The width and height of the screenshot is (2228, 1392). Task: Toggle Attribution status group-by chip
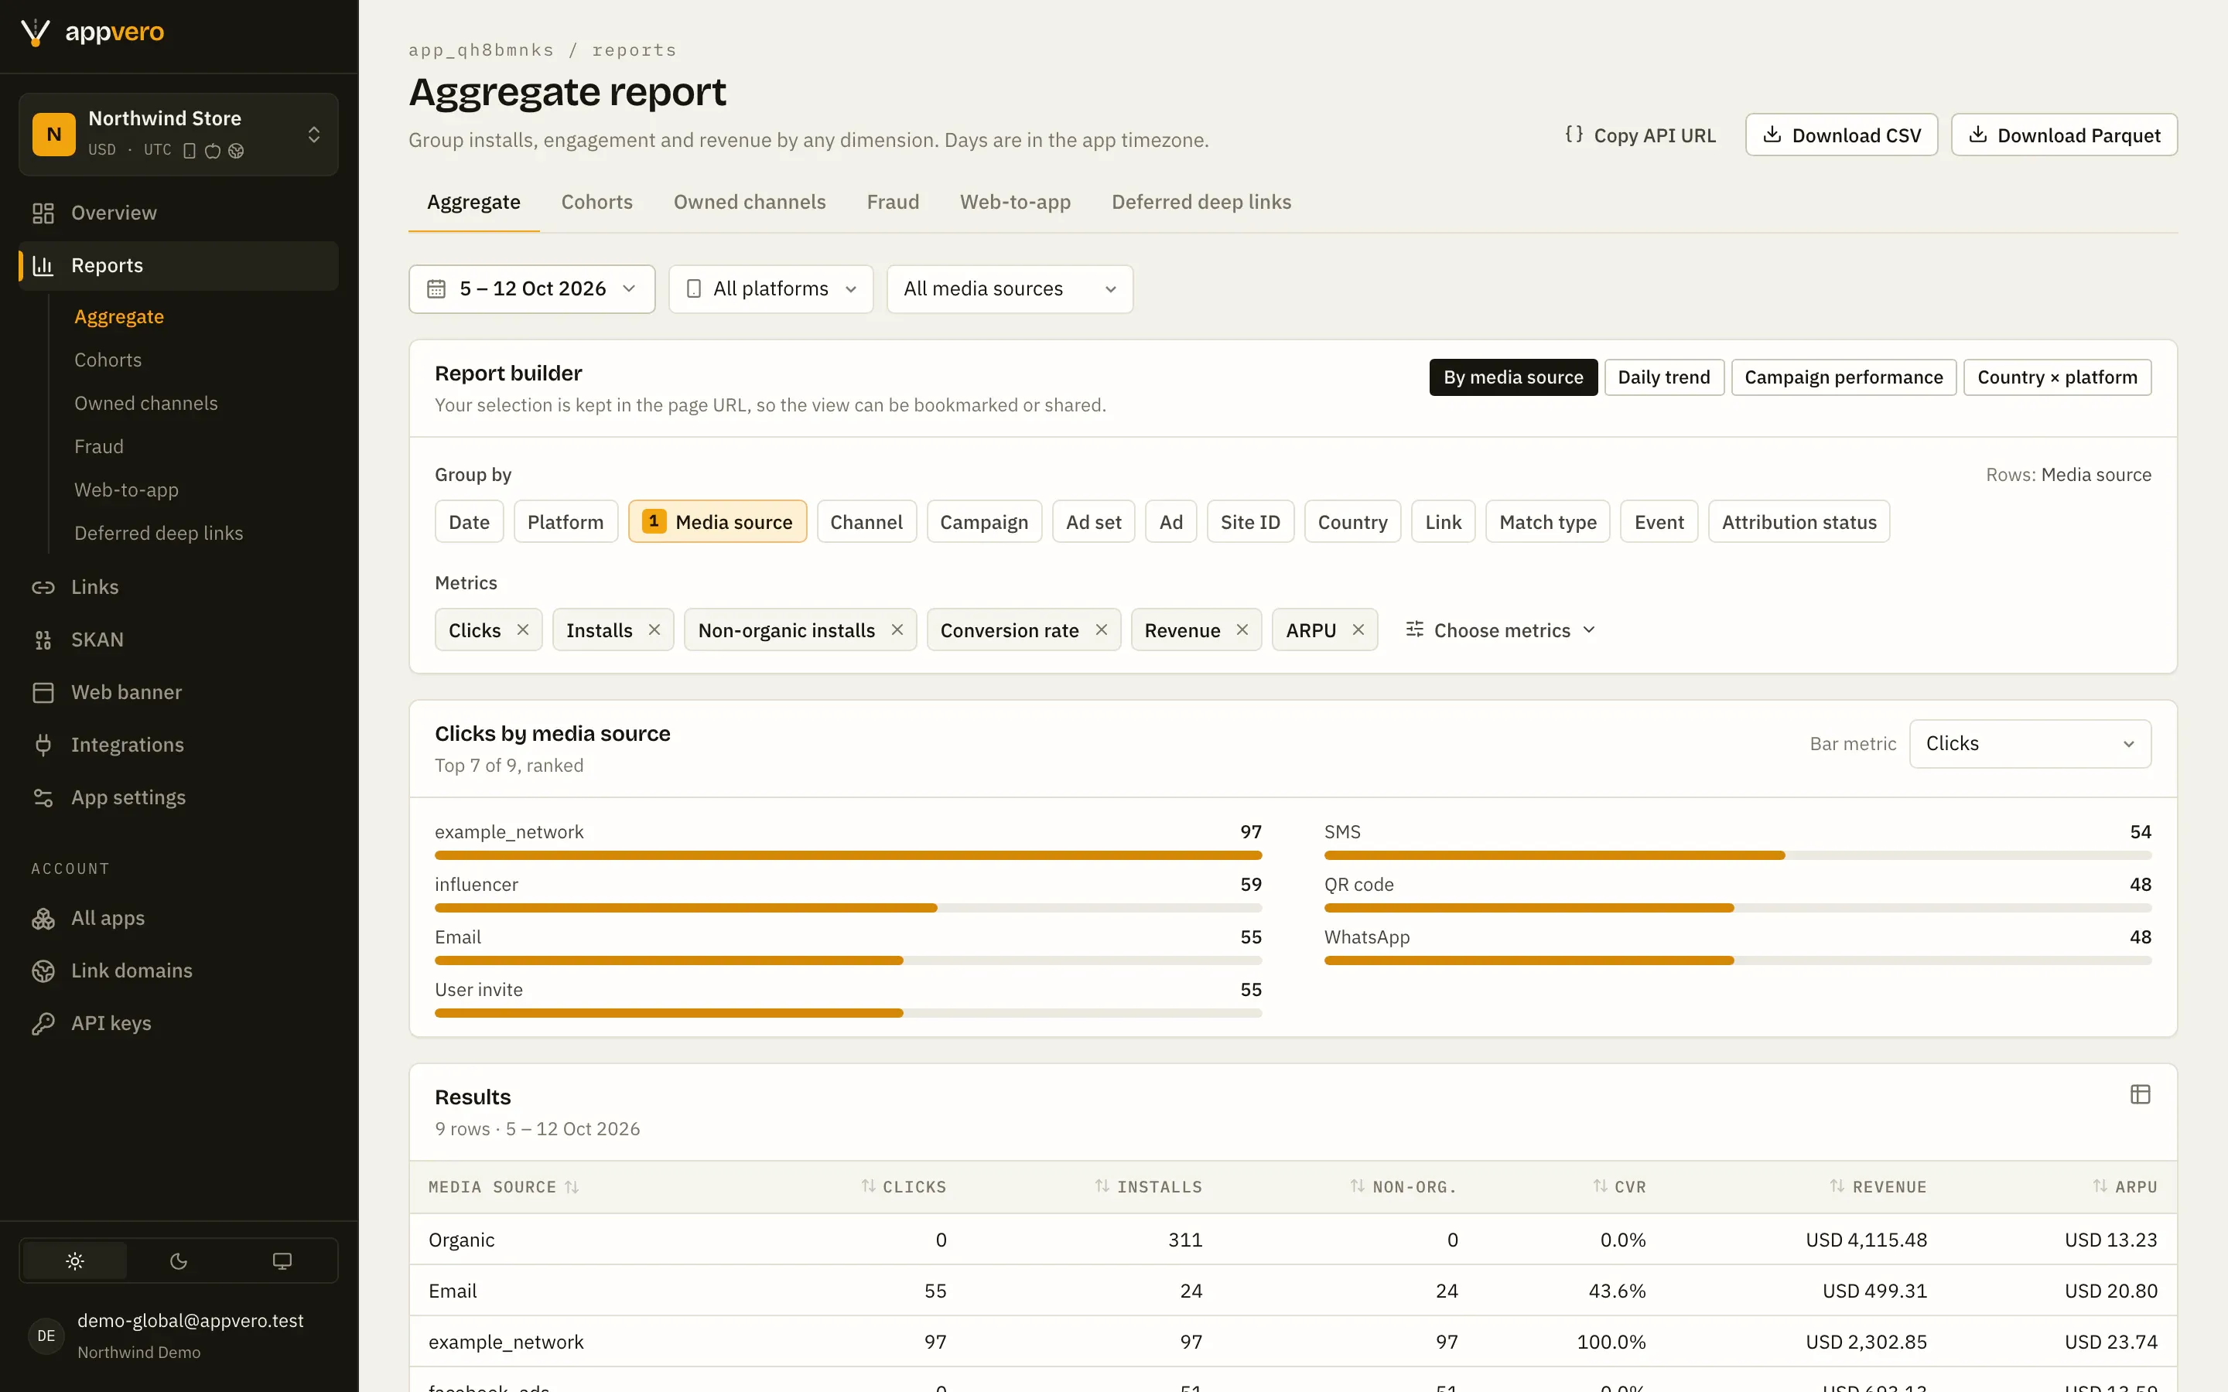[1798, 521]
